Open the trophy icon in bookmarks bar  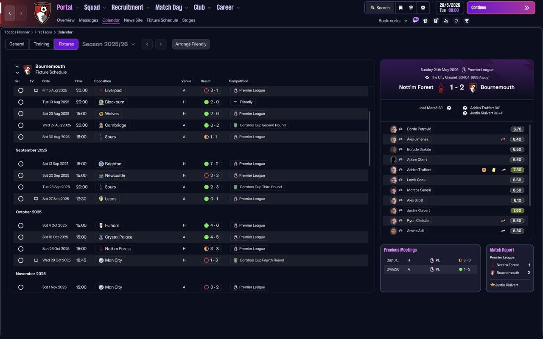(x=467, y=21)
